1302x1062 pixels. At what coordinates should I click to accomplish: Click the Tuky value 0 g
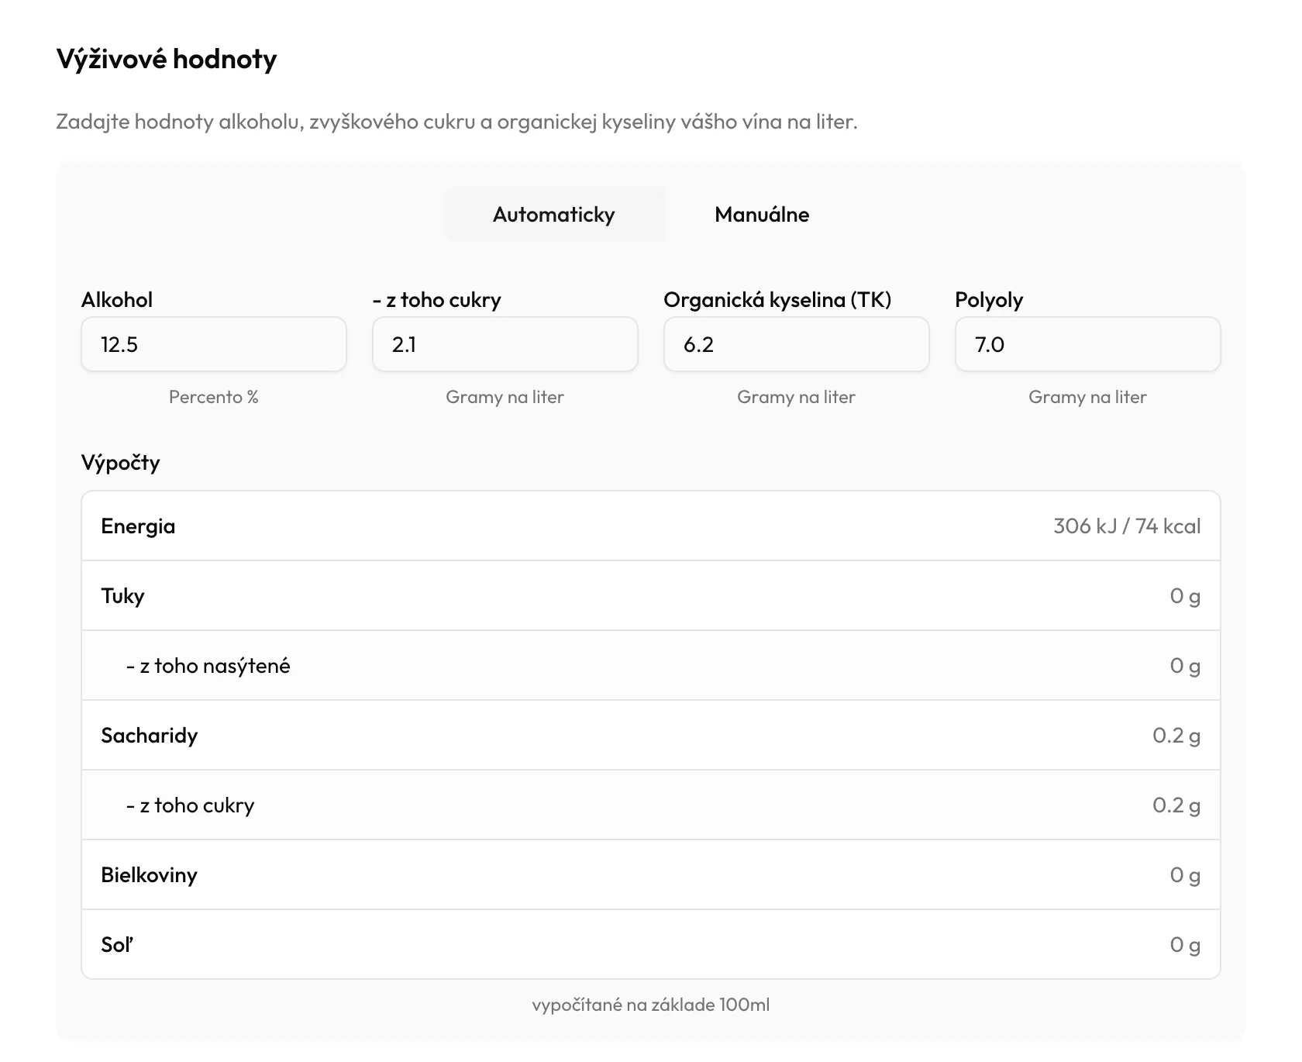(x=1185, y=596)
